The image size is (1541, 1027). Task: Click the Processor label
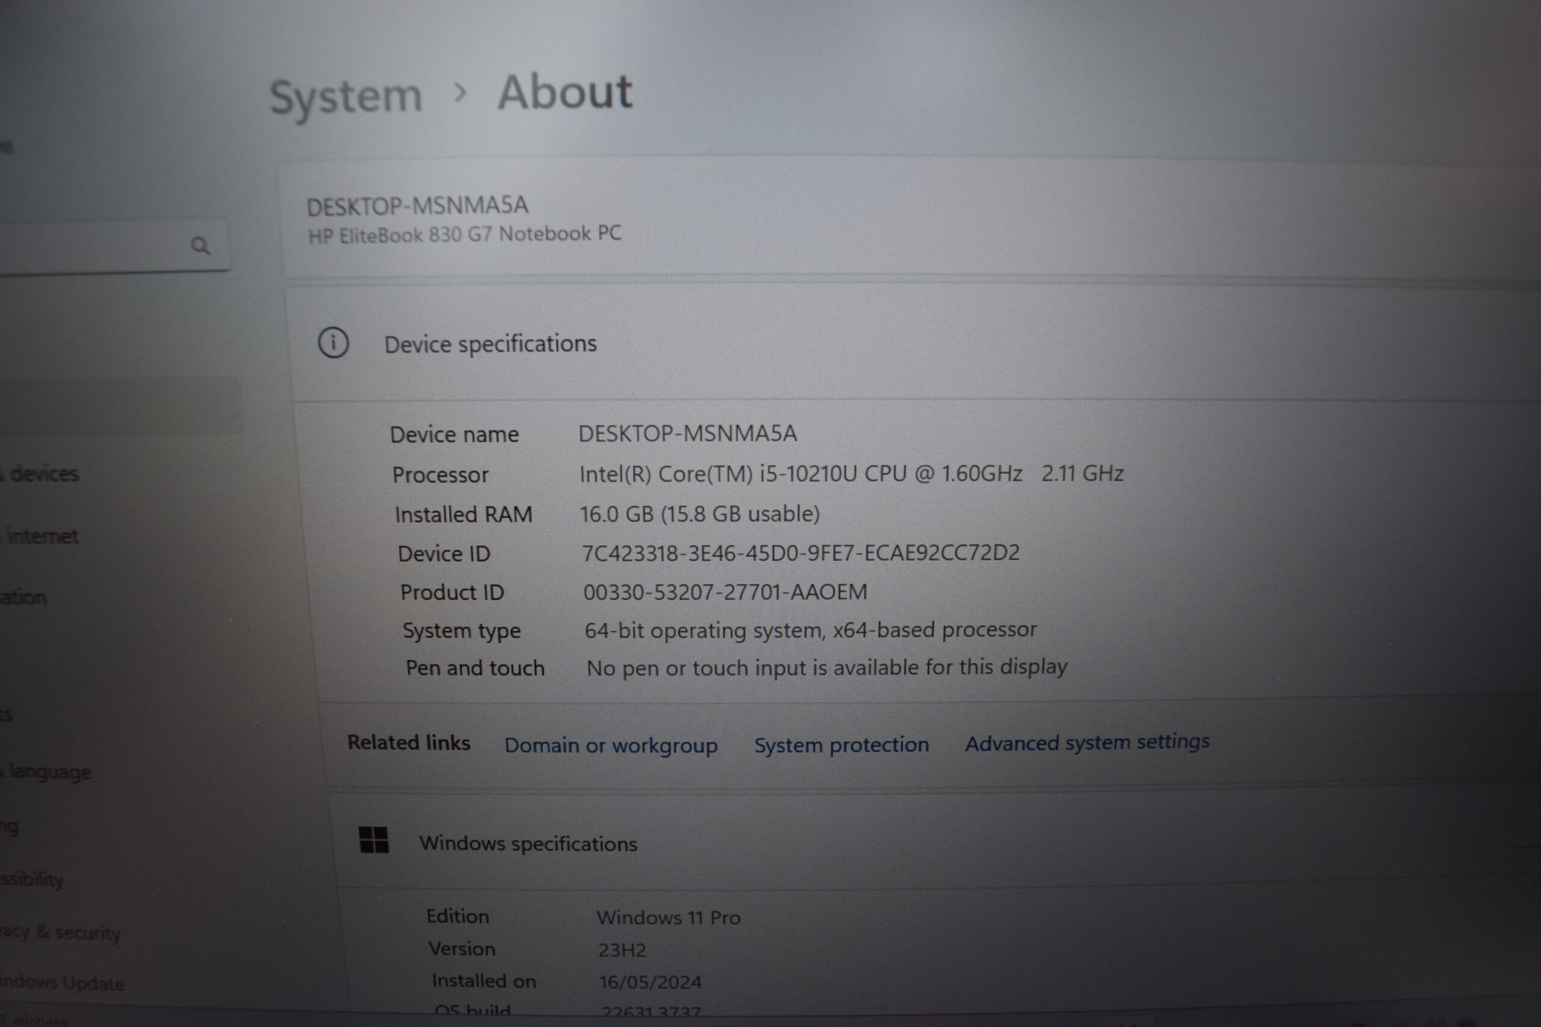440,475
